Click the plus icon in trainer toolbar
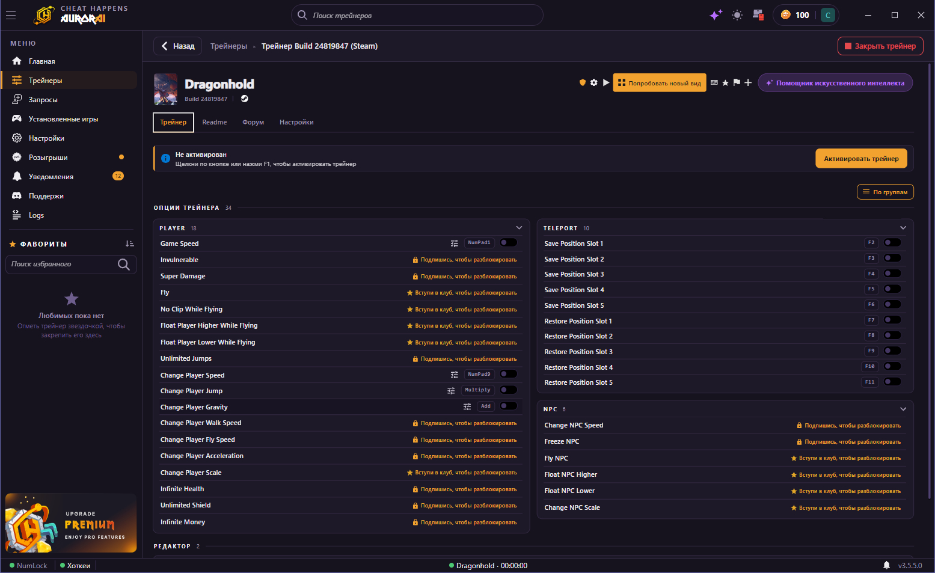 tap(748, 82)
